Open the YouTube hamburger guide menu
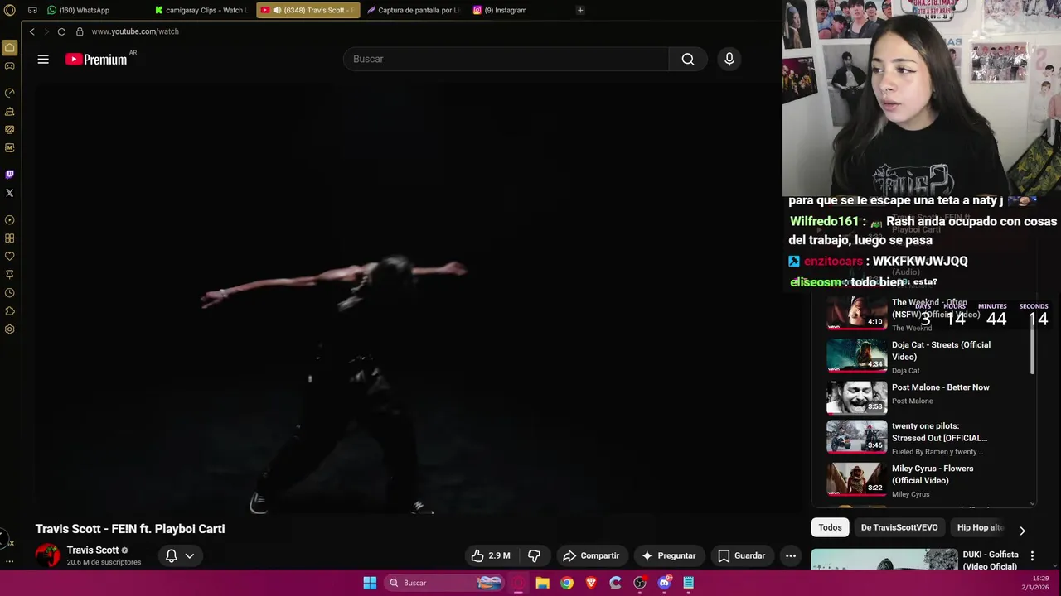The image size is (1061, 596). click(43, 59)
